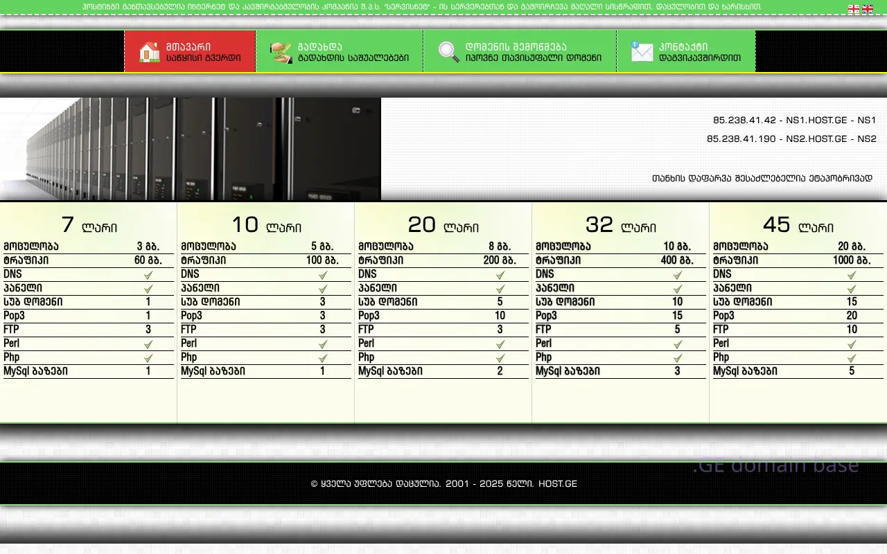Viewport: 887px width, 554px height.
Task: Click the server room banner image
Action: pos(191,149)
